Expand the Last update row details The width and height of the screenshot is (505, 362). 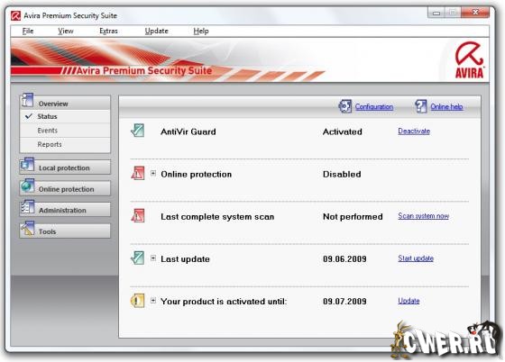(x=153, y=258)
